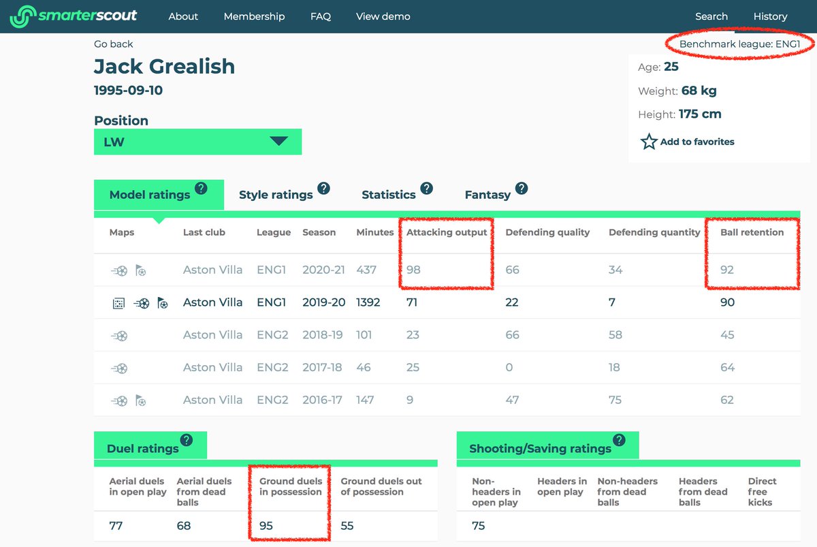The width and height of the screenshot is (817, 547).
Task: Click the League column header
Action: coord(274,232)
